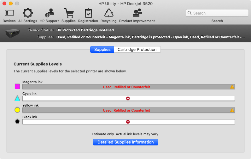
Task: Click the 'Current Supplies Levels' heading
Action: [38, 64]
